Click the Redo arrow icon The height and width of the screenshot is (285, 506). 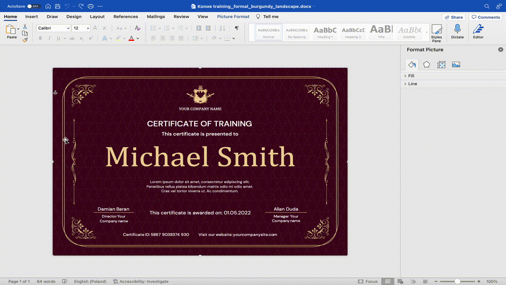81,6
